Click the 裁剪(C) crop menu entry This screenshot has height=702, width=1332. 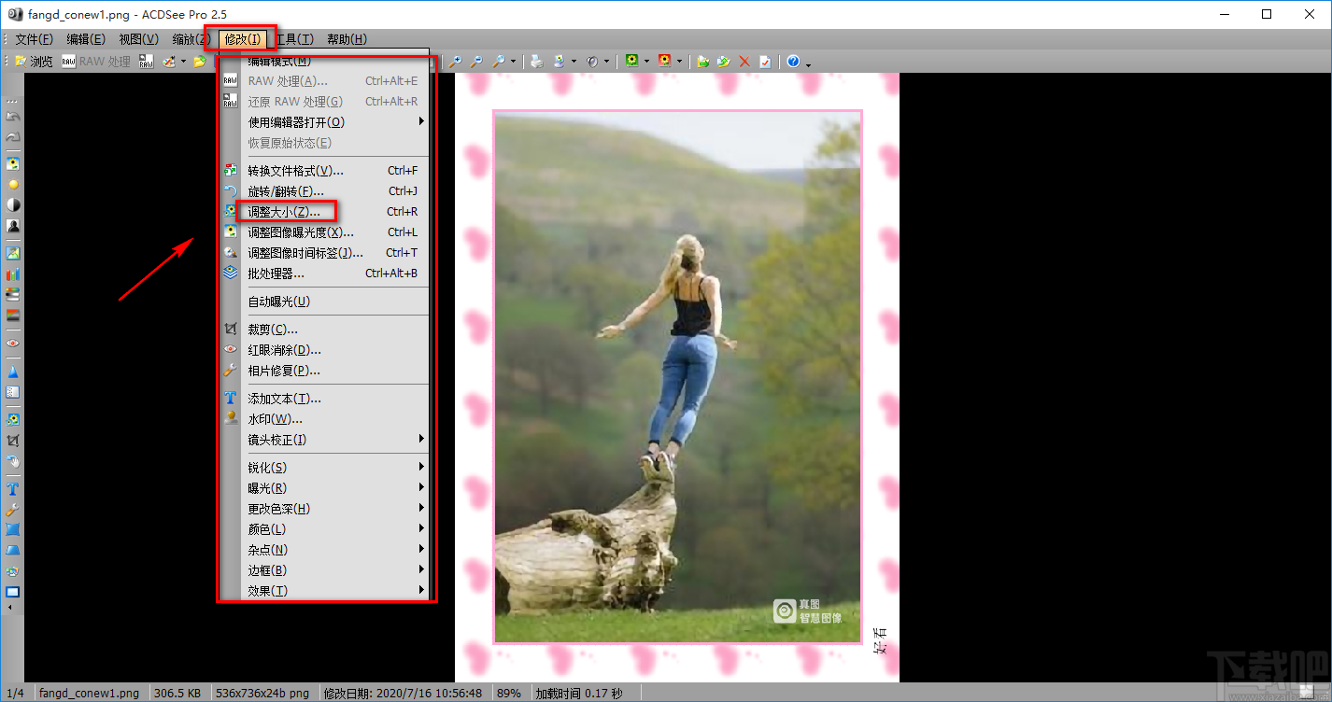click(x=273, y=330)
